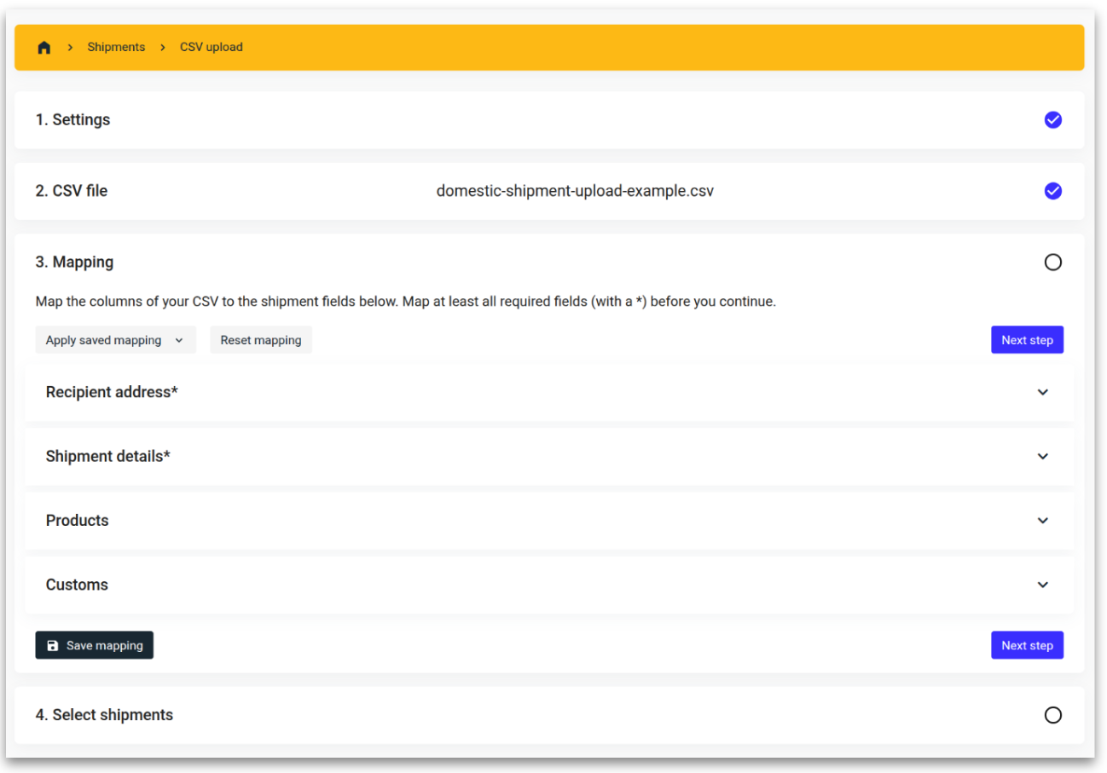The height and width of the screenshot is (773, 1107).
Task: Click the home icon in breadcrumb
Action: pyautogui.click(x=44, y=48)
